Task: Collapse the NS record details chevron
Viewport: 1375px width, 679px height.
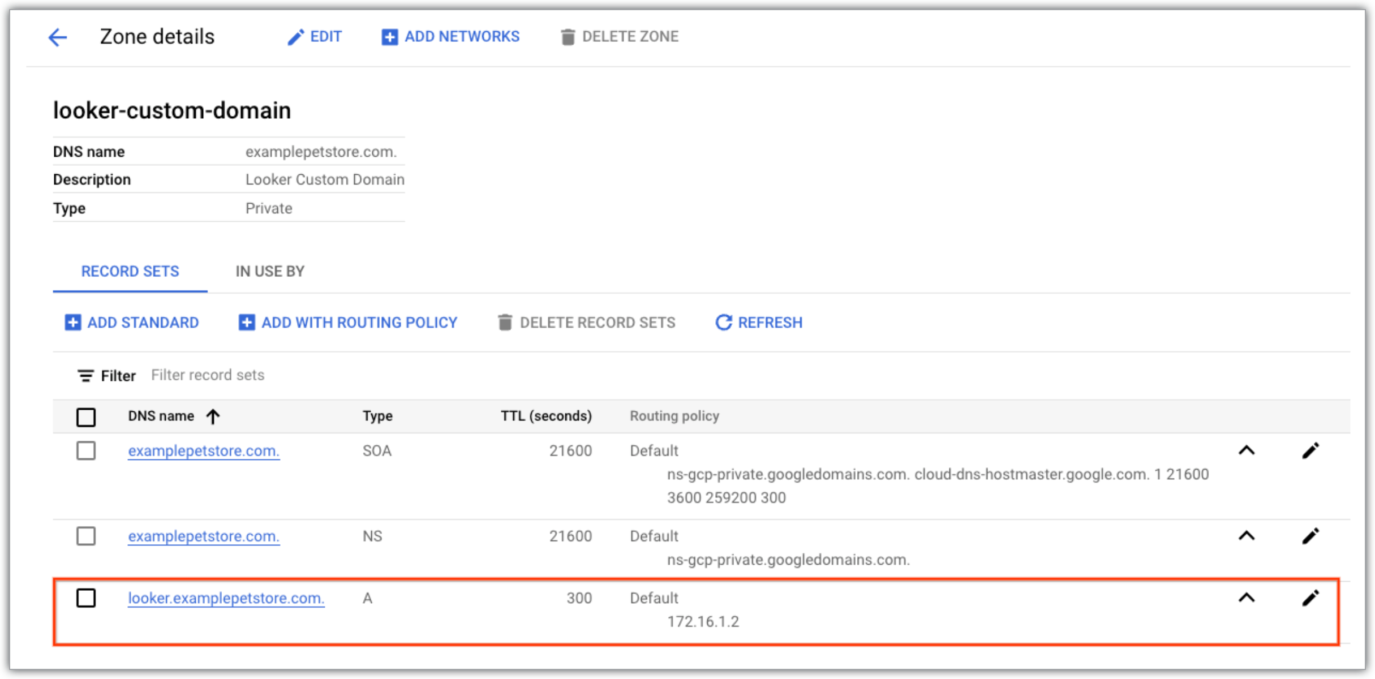Action: tap(1247, 536)
